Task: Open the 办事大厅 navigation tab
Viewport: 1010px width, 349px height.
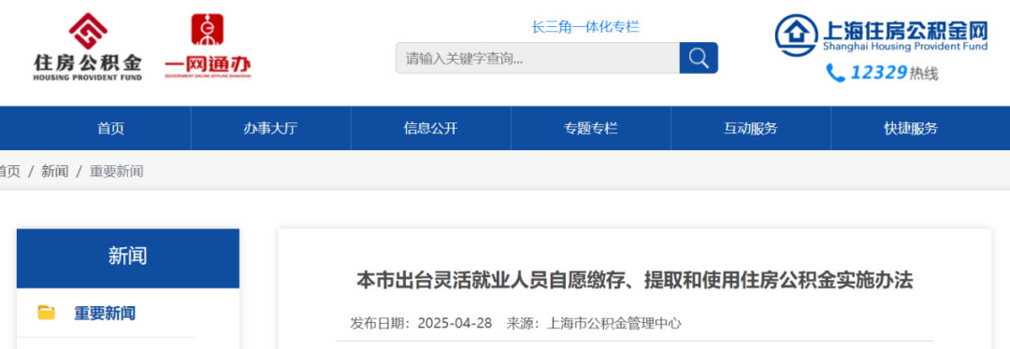Action: [270, 129]
